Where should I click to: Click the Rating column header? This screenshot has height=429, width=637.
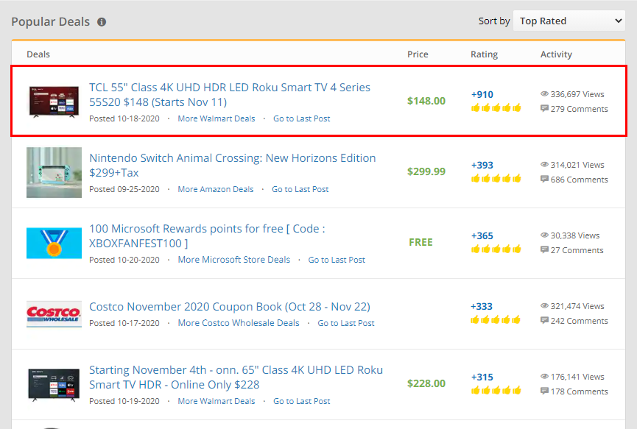click(x=484, y=54)
